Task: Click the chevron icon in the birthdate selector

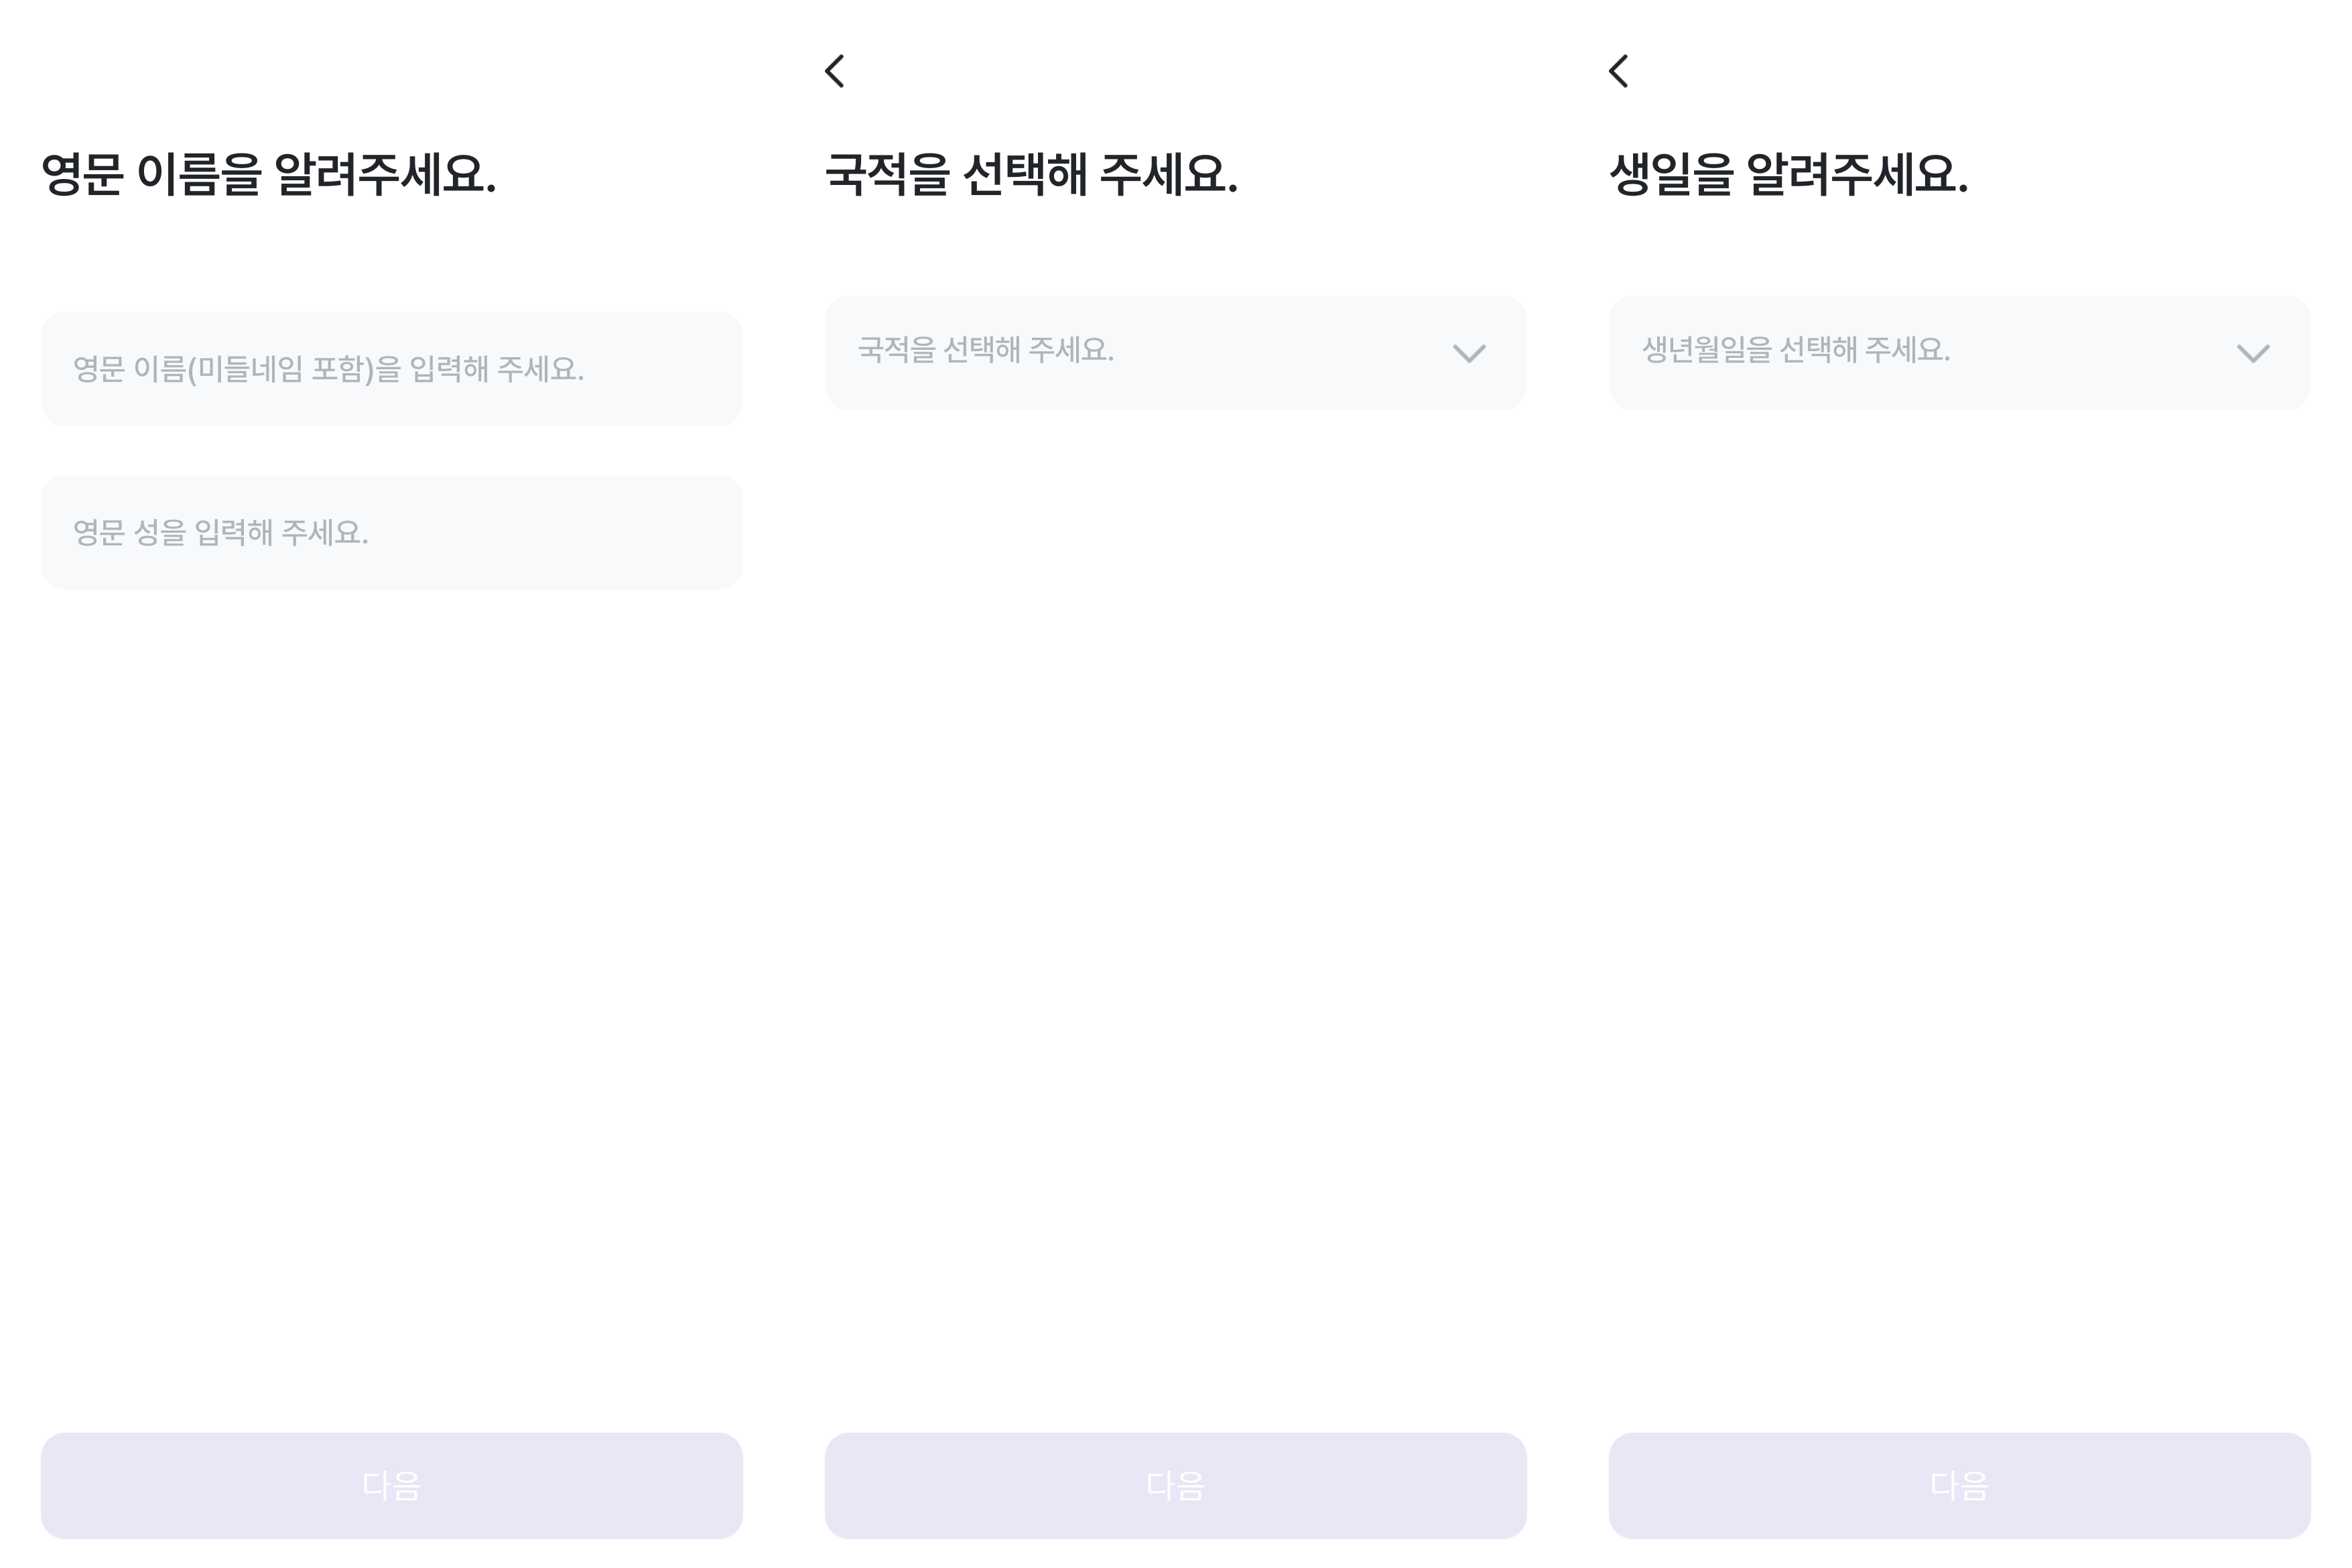Action: 2253,353
